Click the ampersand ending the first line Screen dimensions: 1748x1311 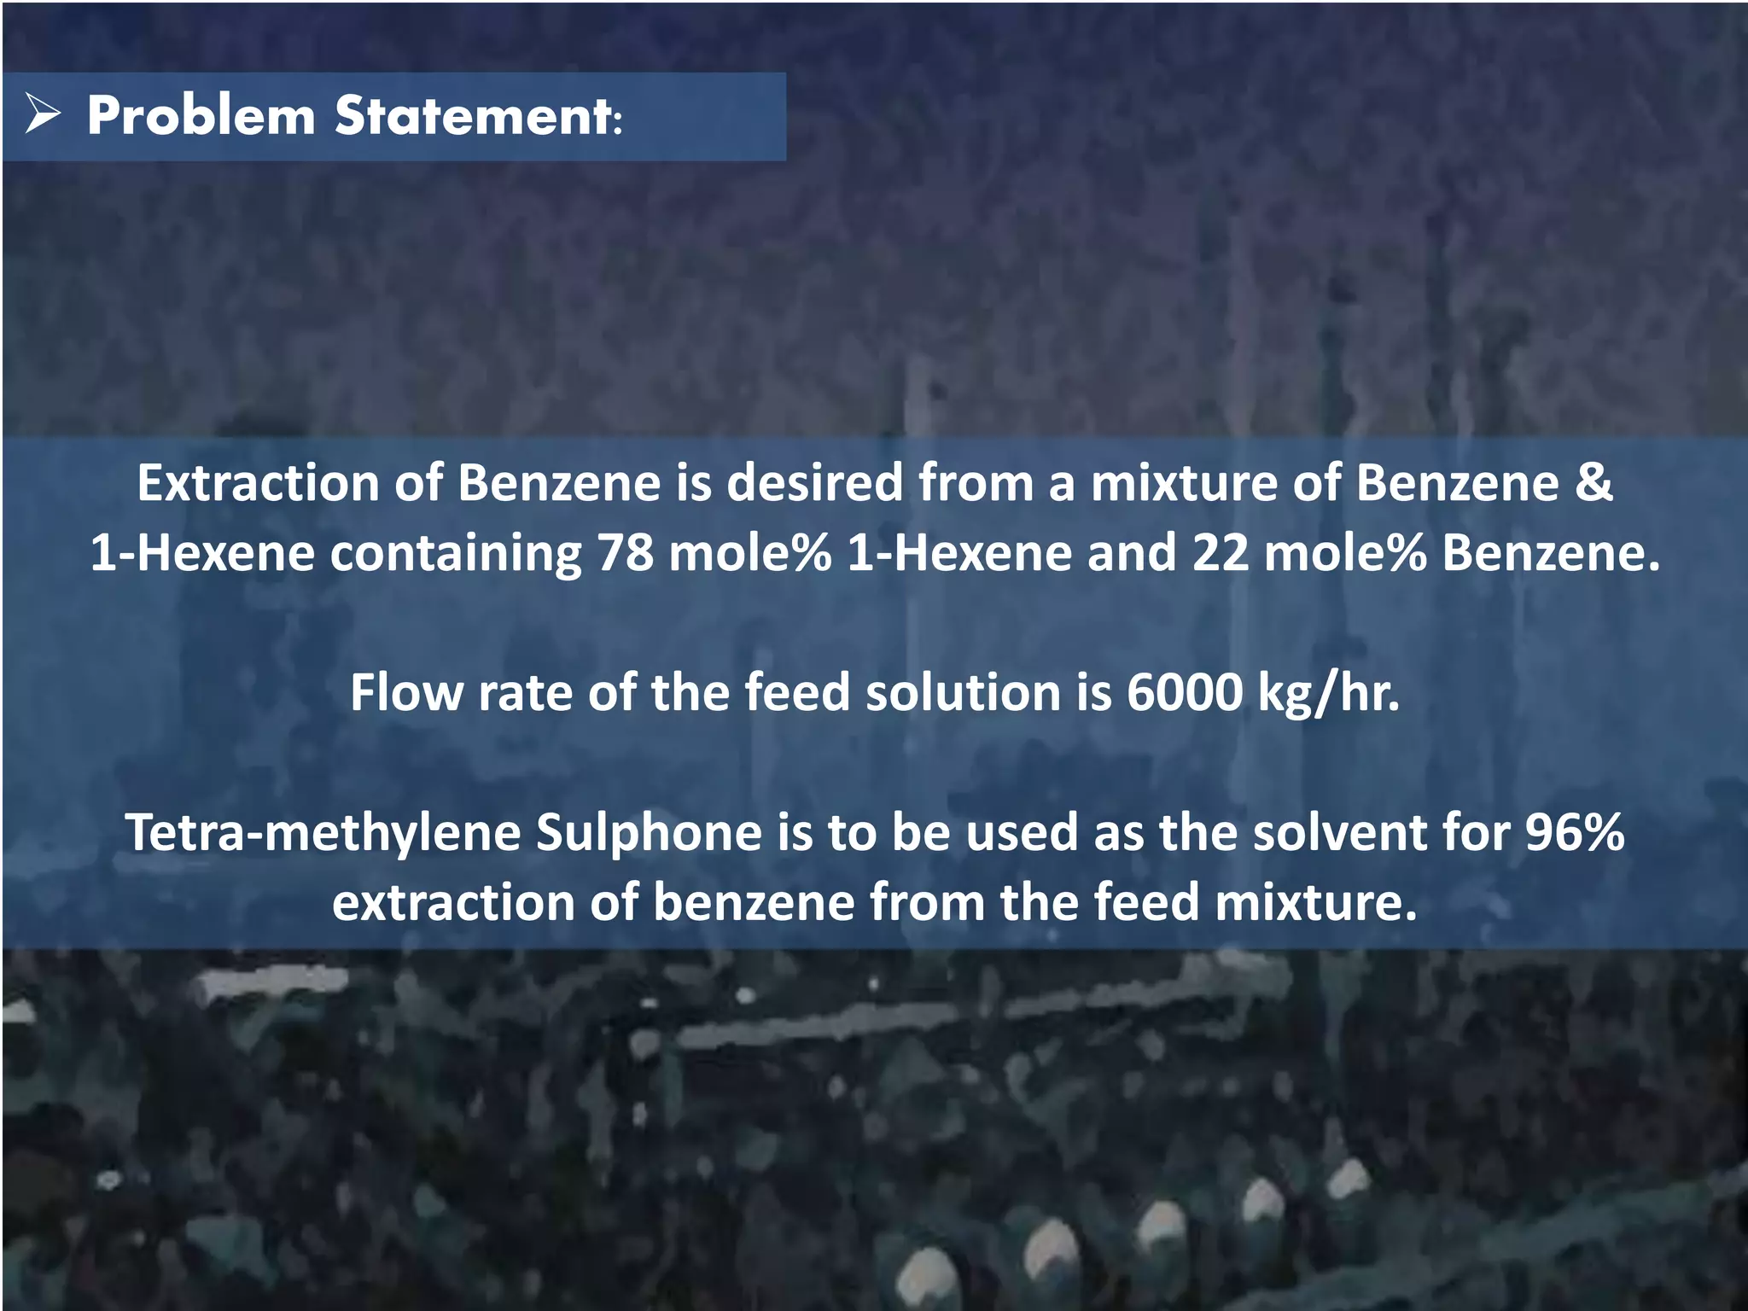1594,483
